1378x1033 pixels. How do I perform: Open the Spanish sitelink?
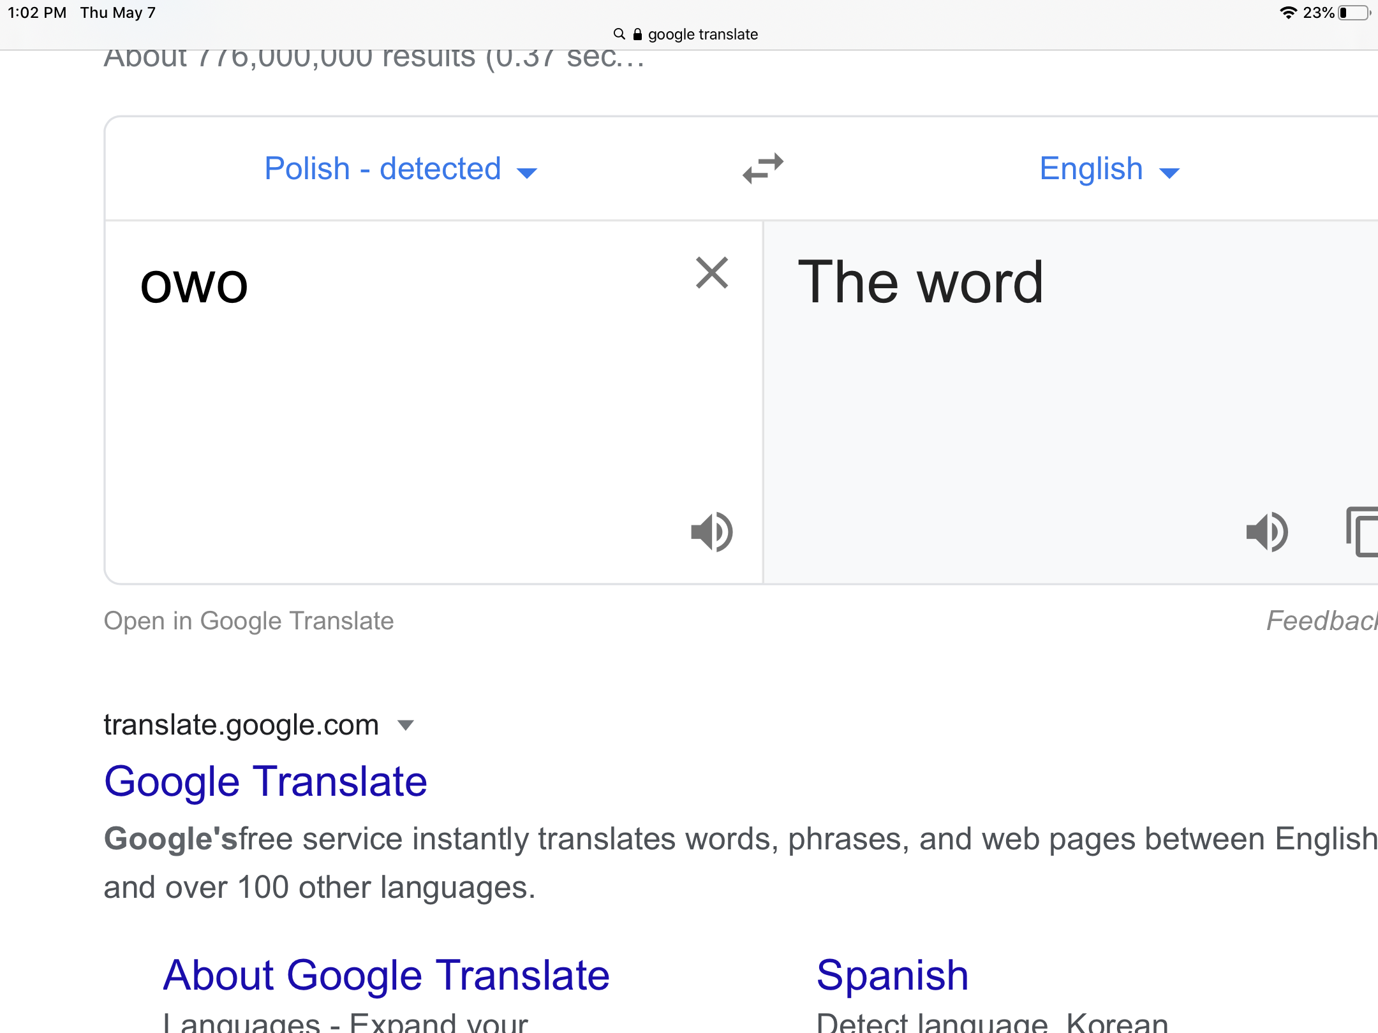tap(892, 975)
